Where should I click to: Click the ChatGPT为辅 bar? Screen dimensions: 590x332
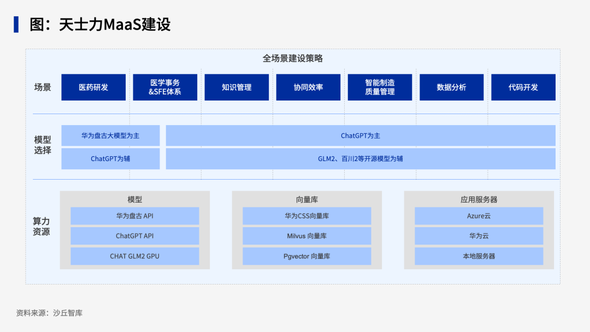point(110,159)
